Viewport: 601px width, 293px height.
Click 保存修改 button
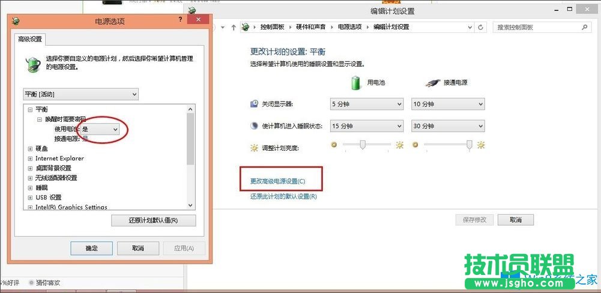pos(474,220)
